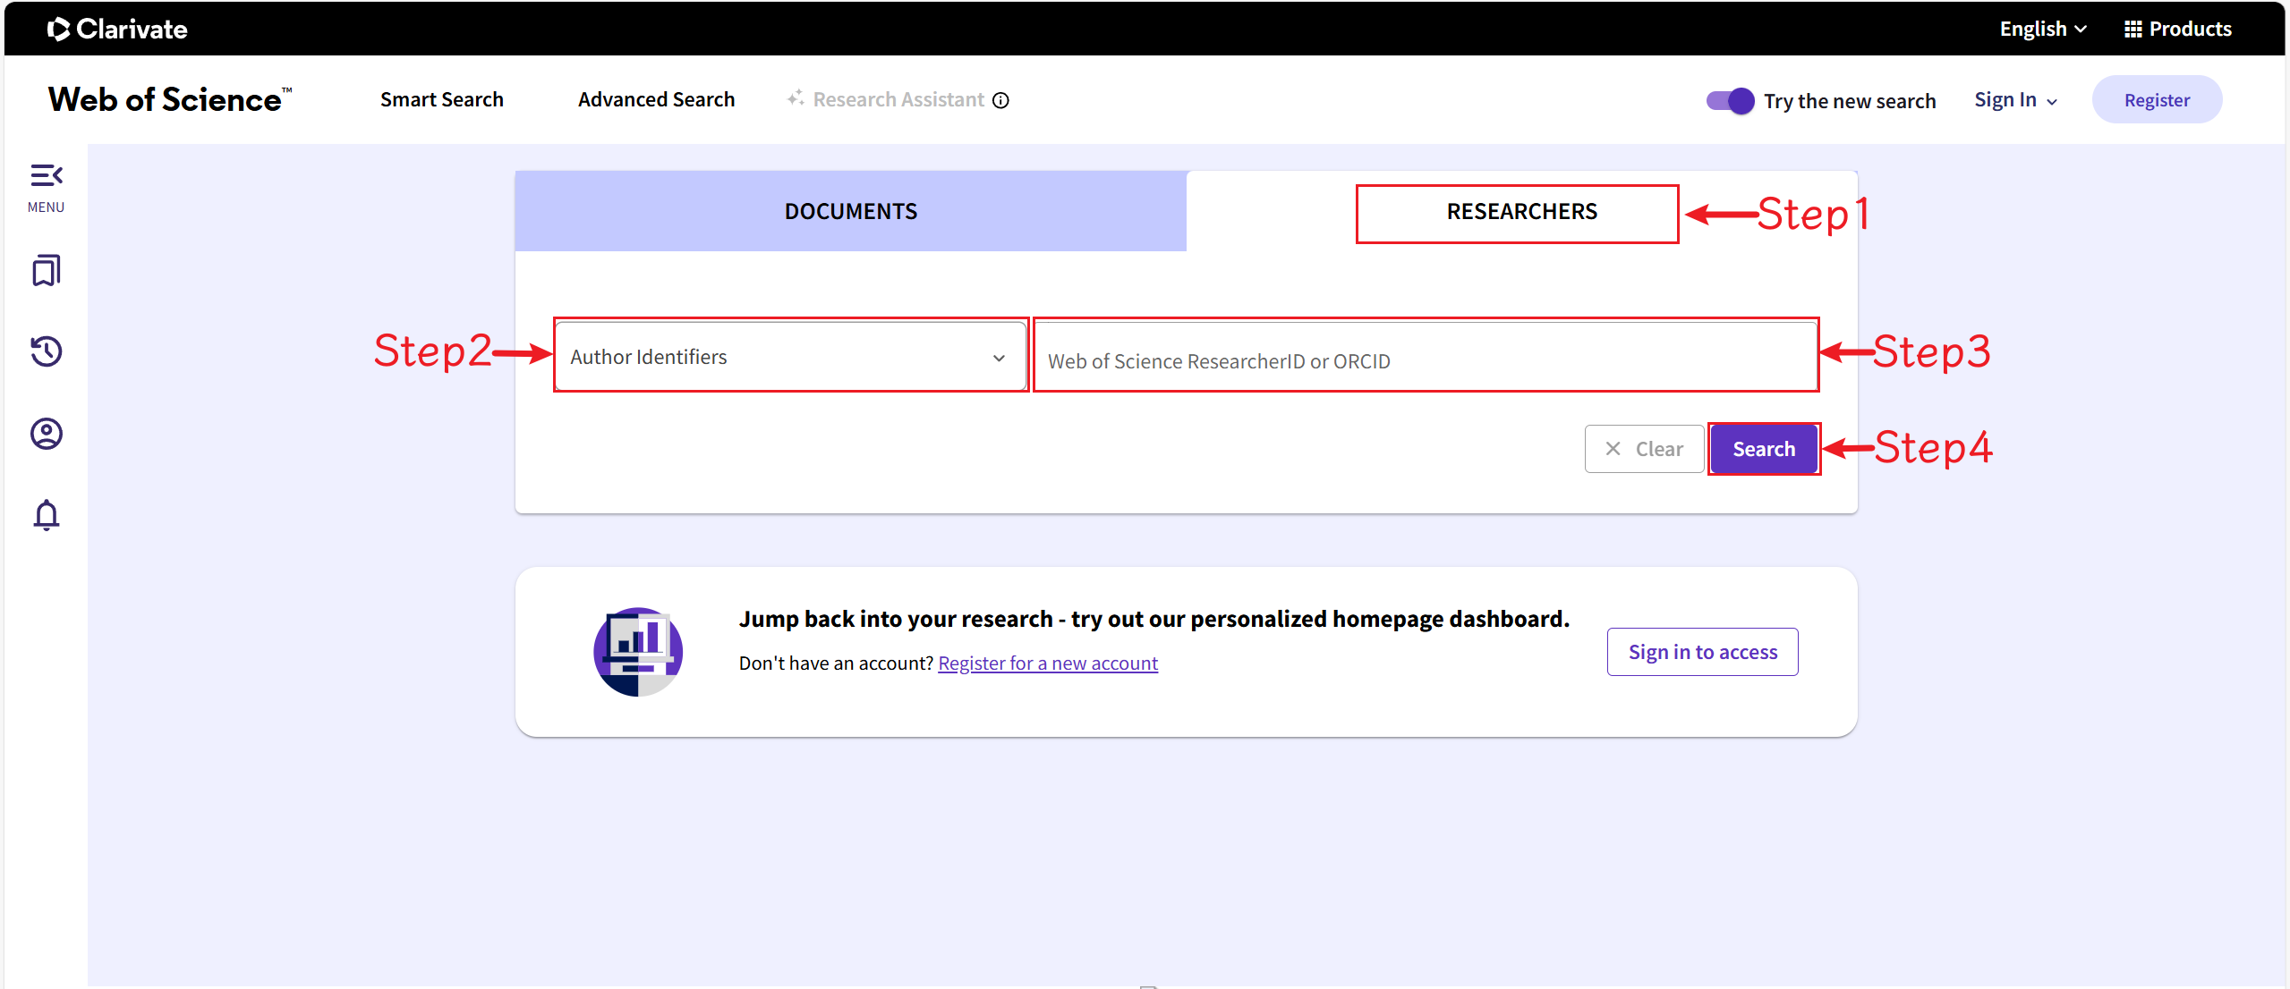Click the Clarivate logo
The image size is (2290, 989).
pyautogui.click(x=117, y=28)
